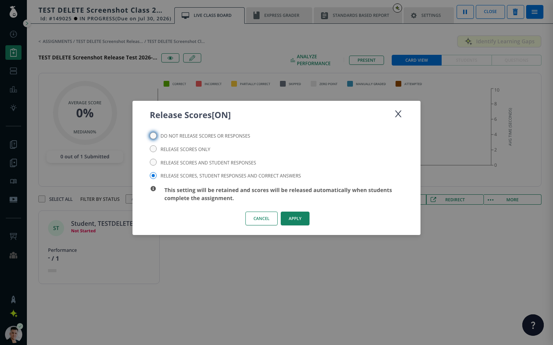
Task: Click the APPLY button in dialog
Action: point(295,219)
